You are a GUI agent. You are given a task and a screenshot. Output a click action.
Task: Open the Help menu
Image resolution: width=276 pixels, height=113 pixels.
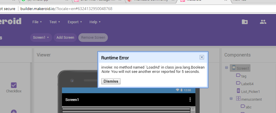[95, 22]
